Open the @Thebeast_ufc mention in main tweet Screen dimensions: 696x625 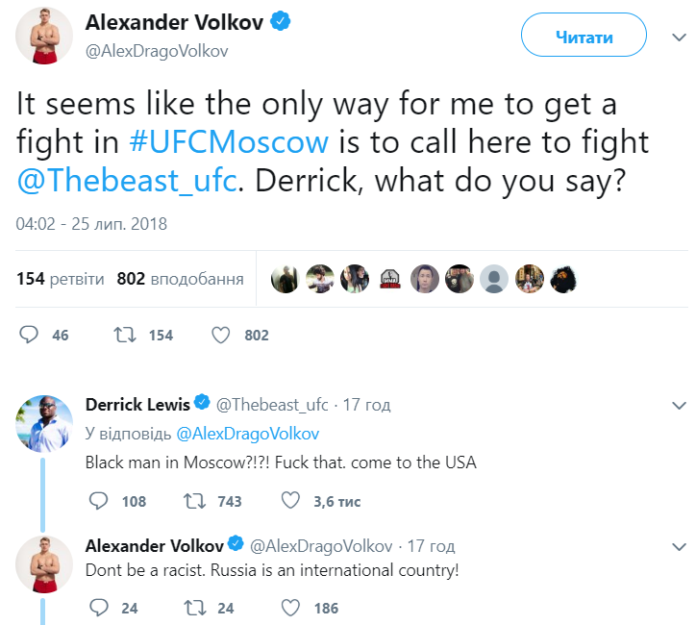tap(126, 181)
